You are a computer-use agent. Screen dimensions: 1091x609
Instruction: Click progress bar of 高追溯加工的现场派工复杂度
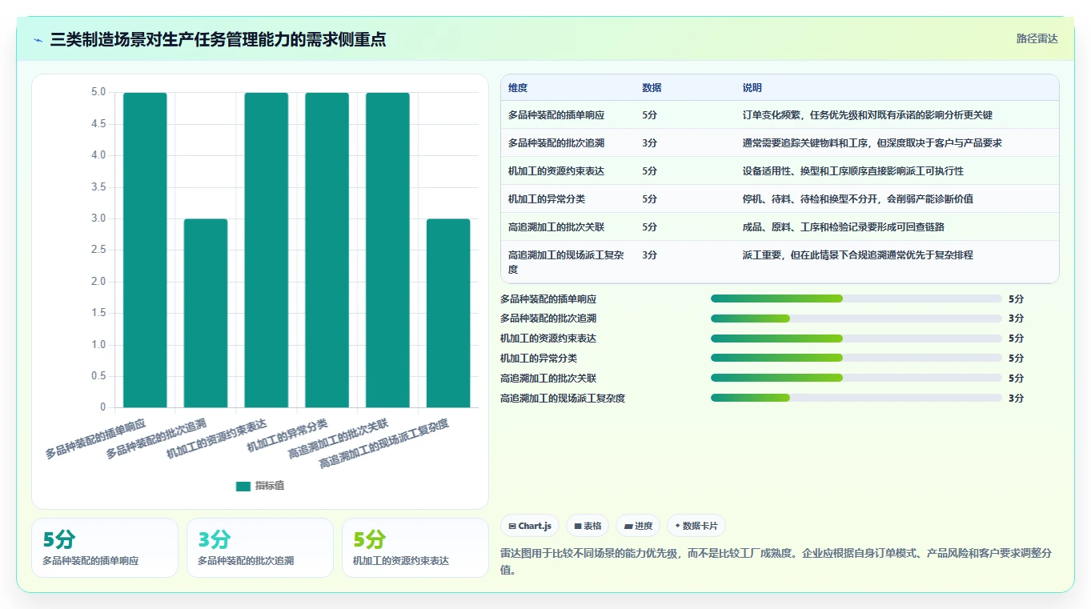(856, 398)
